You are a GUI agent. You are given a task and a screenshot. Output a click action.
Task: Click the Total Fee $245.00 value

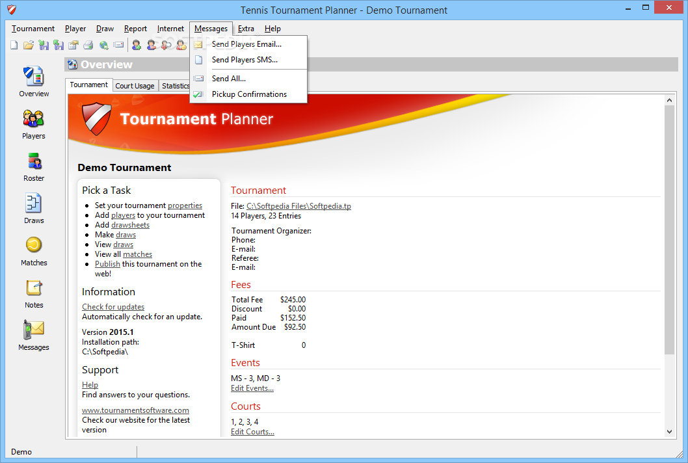pyautogui.click(x=293, y=300)
